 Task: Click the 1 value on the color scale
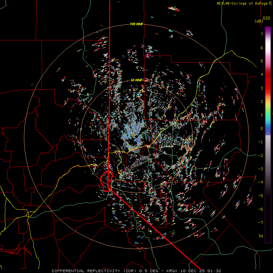tap(262, 115)
